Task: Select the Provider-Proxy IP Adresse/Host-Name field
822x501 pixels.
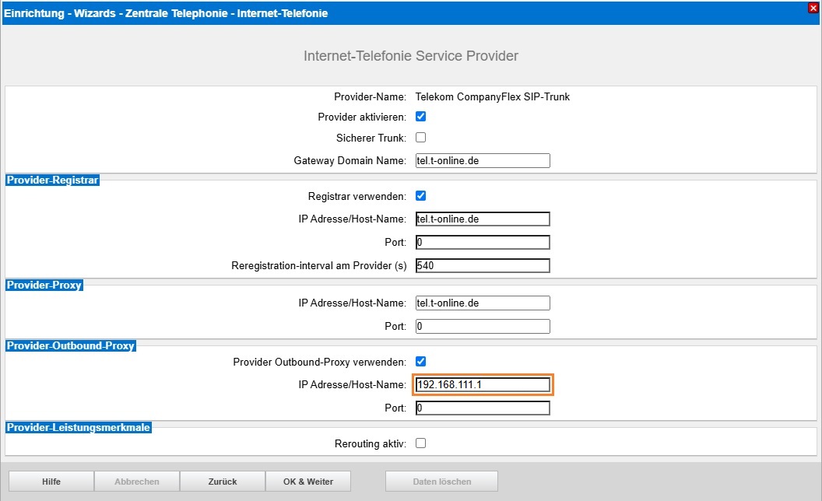Action: pos(483,303)
